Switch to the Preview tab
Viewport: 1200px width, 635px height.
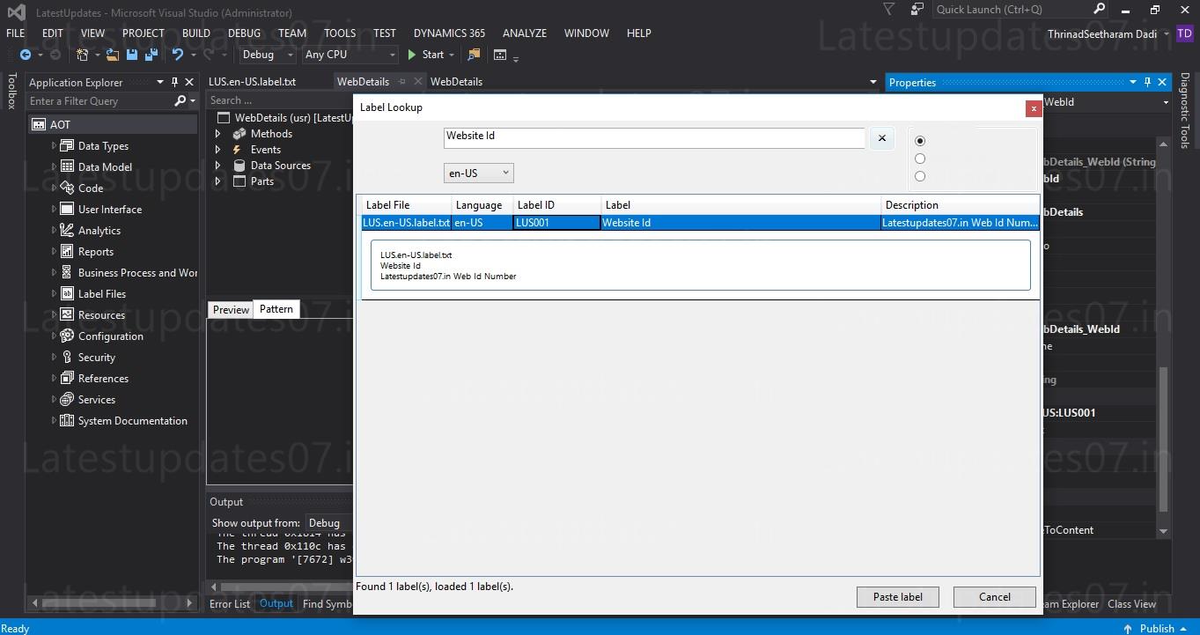pyautogui.click(x=230, y=309)
